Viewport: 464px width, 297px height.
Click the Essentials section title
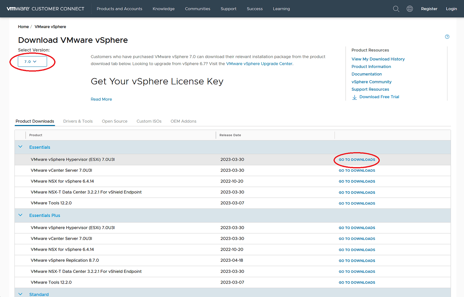point(40,147)
